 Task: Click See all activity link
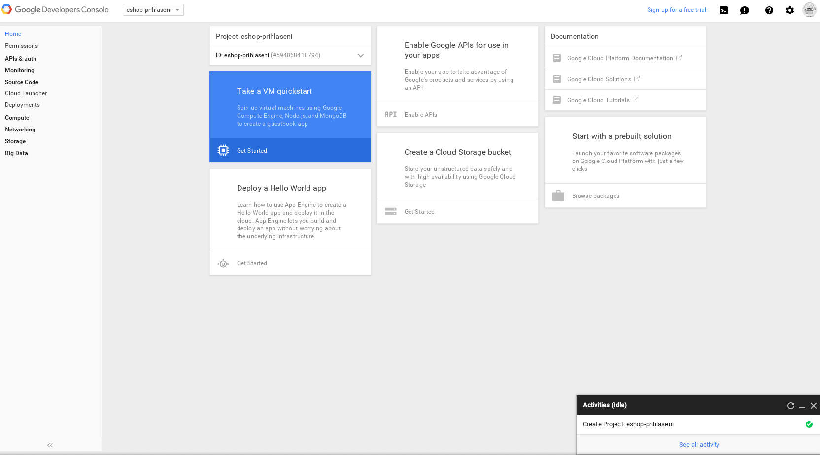699,445
